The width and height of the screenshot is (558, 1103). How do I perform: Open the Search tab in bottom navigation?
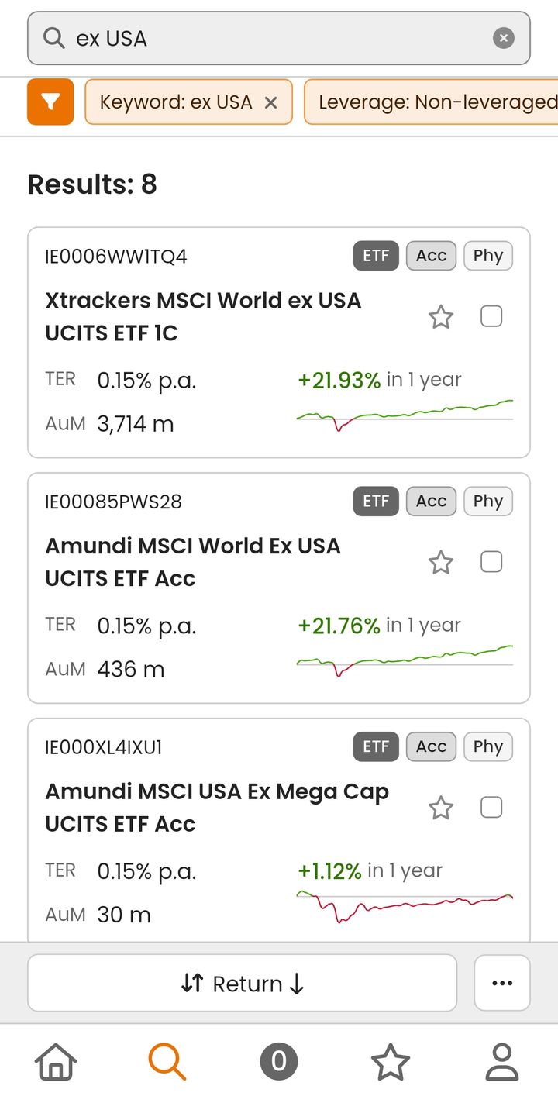pyautogui.click(x=167, y=1062)
